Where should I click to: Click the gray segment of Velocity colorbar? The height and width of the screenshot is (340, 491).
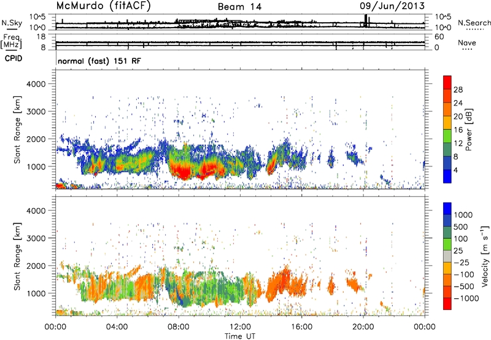coord(447,256)
